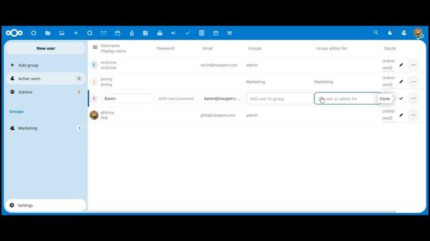The width and height of the screenshot is (430, 241).
Task: Select the Admins list
Action: [x=46, y=92]
